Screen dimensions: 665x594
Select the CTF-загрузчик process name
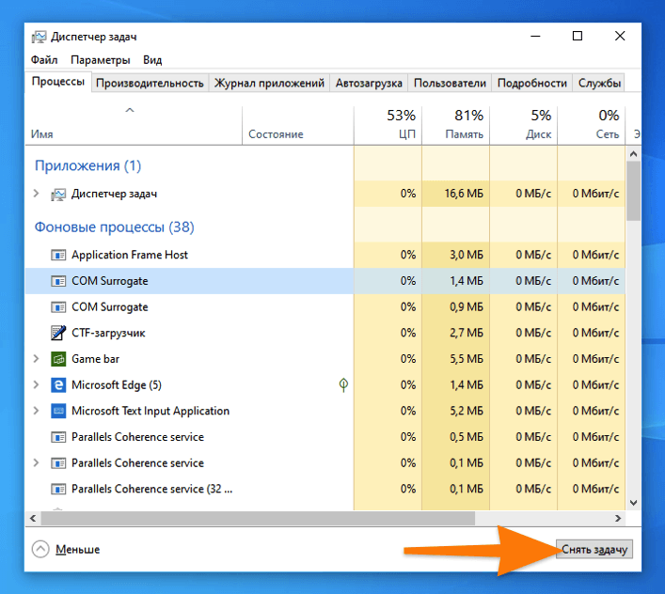pos(108,333)
